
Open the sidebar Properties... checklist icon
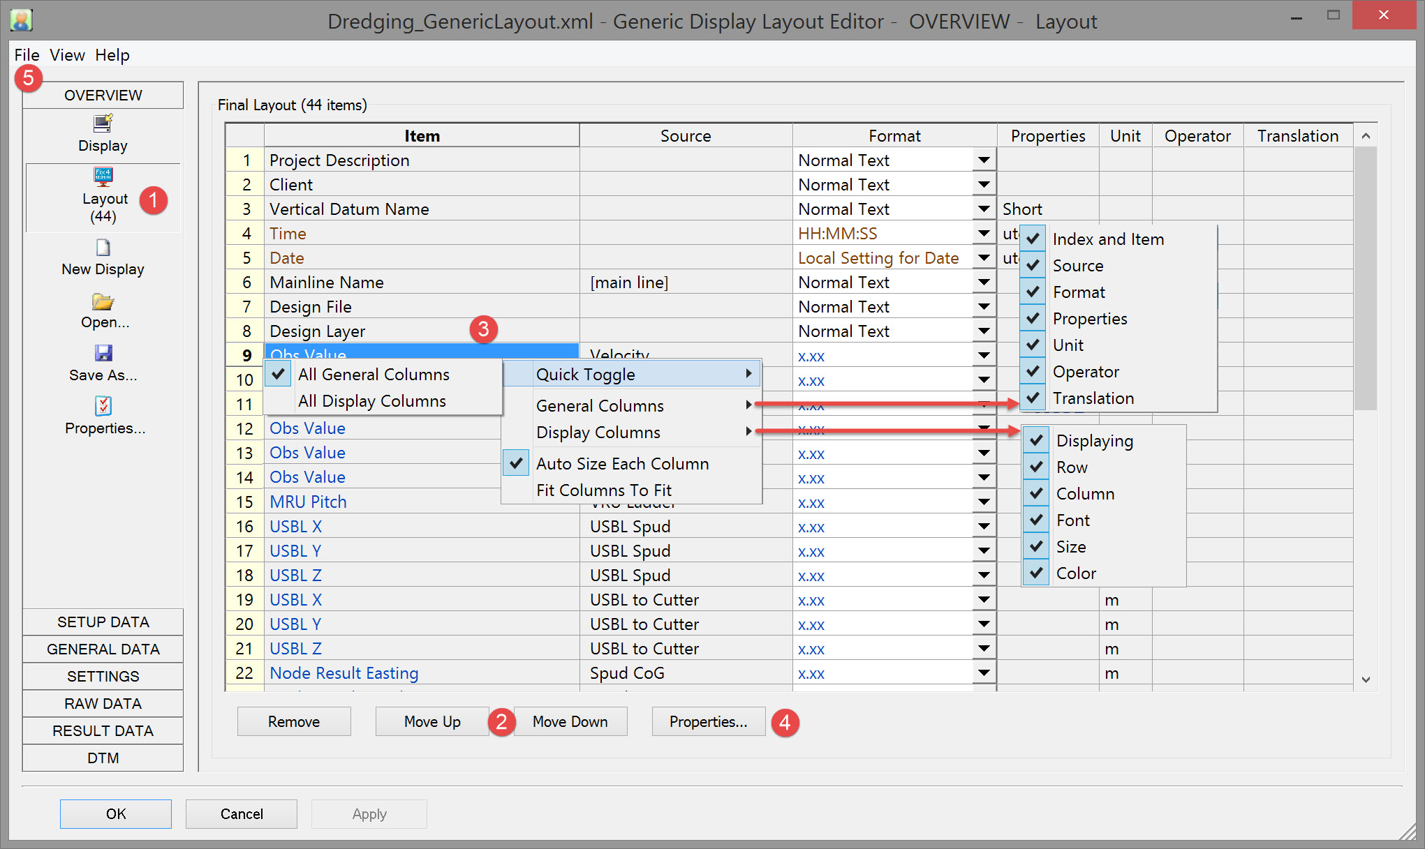pos(103,406)
